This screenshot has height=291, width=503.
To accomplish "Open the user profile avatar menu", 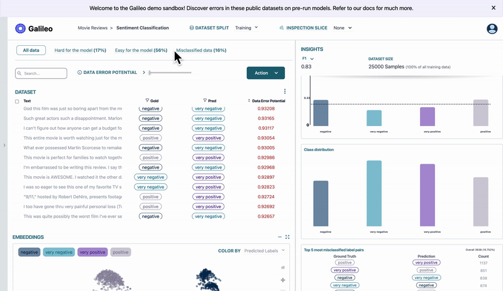I will [x=492, y=29].
